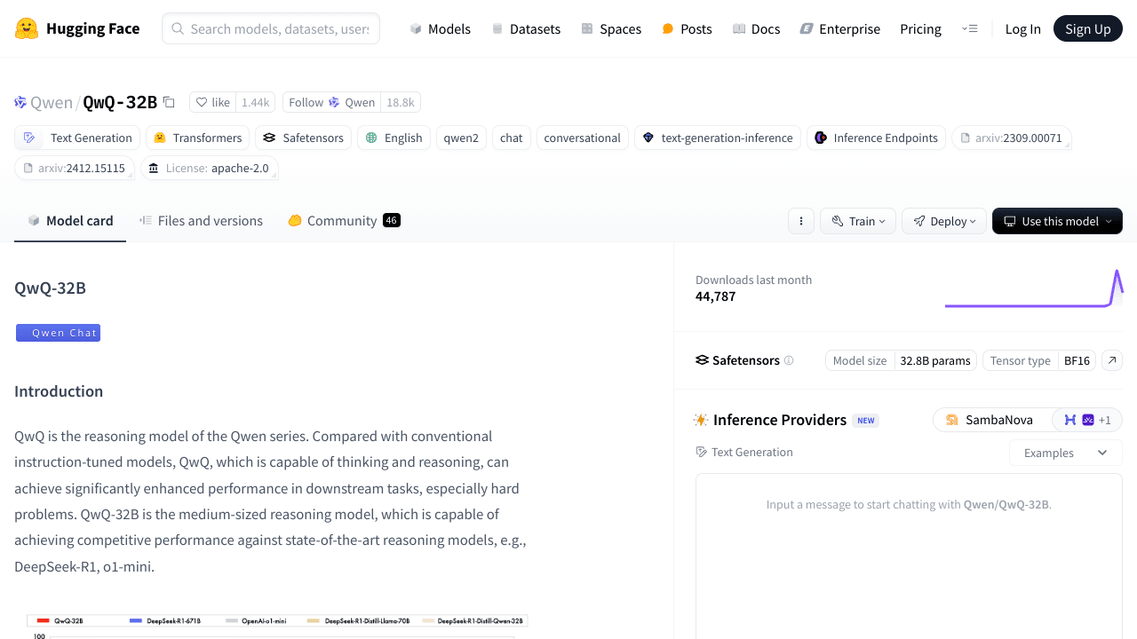Image resolution: width=1137 pixels, height=639 pixels.
Task: Click the downloads last month graph
Action: coord(1034,289)
